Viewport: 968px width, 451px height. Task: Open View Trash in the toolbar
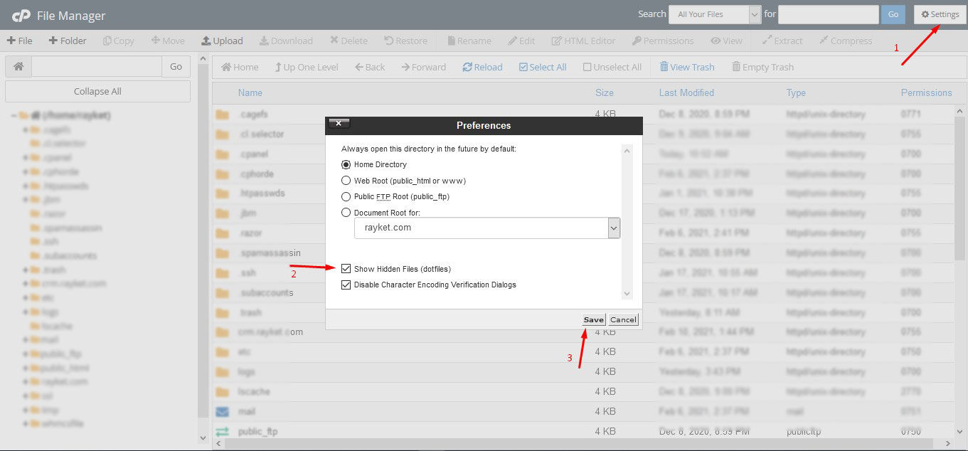click(664, 67)
